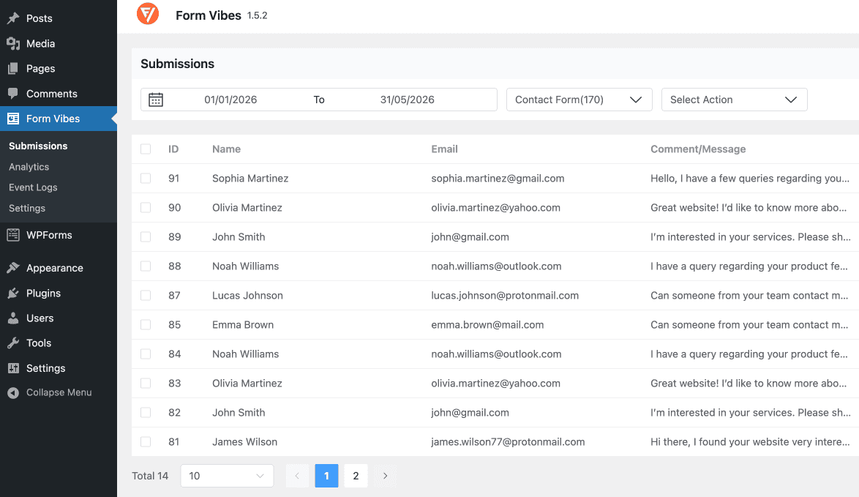This screenshot has width=859, height=497.
Task: Tick the checkbox for submission 84
Action: coord(145,354)
